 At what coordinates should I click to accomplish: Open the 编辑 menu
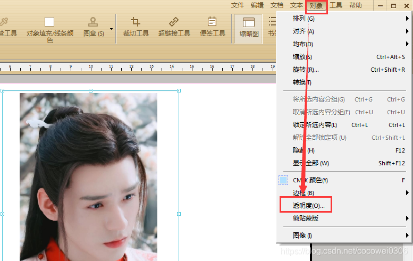(x=257, y=5)
